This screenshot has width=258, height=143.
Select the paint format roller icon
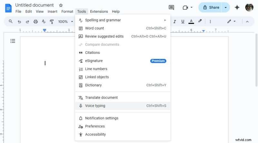click(52, 22)
